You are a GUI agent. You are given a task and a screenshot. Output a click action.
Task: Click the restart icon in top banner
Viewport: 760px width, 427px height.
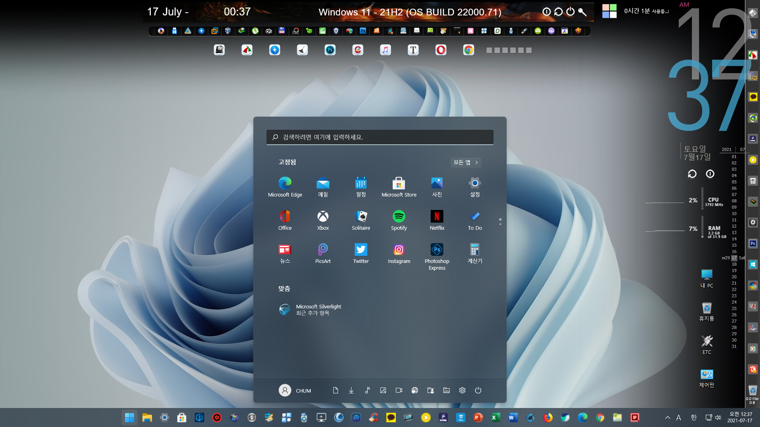559,12
